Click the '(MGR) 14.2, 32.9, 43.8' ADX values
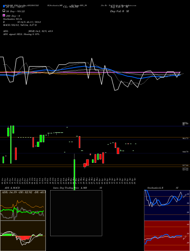Viewport: 190px width, 251px height. [x=40, y=31]
